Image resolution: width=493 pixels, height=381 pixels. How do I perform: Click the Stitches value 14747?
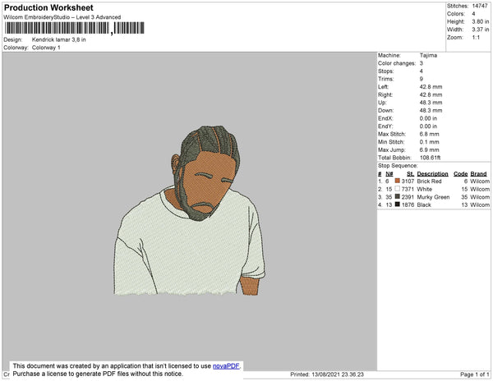pos(480,6)
